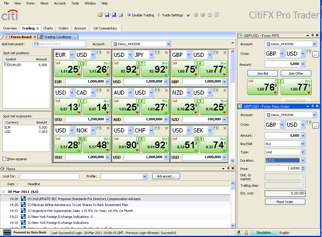Open the order Type dropdown showing Limit
322x237 pixels.
pos(303,152)
